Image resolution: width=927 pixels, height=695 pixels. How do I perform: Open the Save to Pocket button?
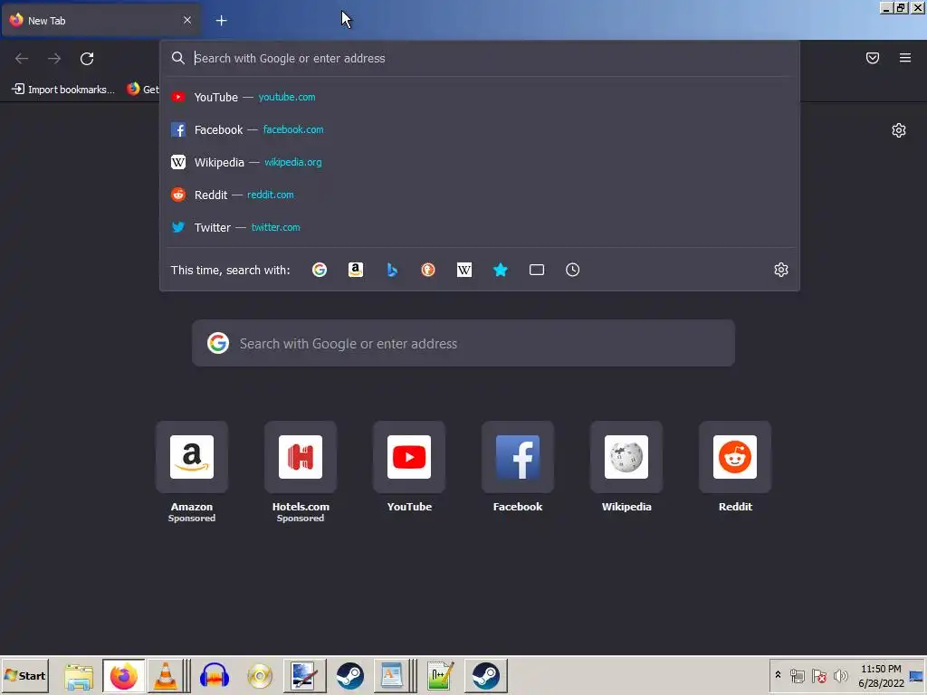[873, 58]
